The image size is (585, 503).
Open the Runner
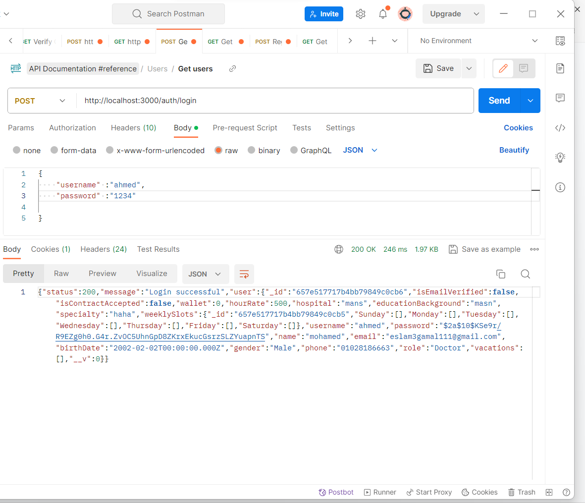[380, 492]
